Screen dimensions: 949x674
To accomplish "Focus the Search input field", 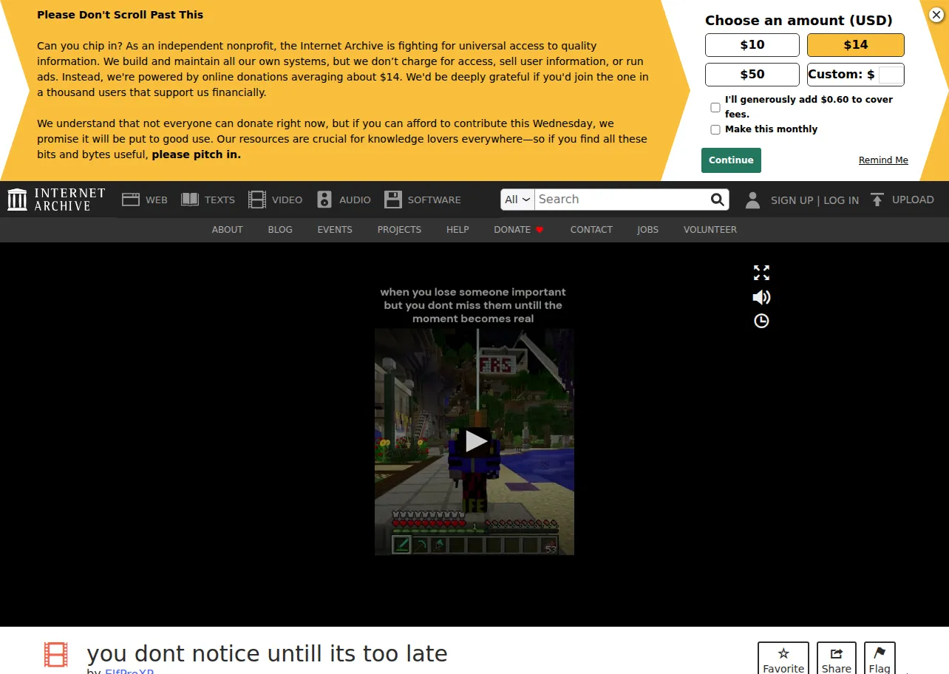I will (621, 200).
